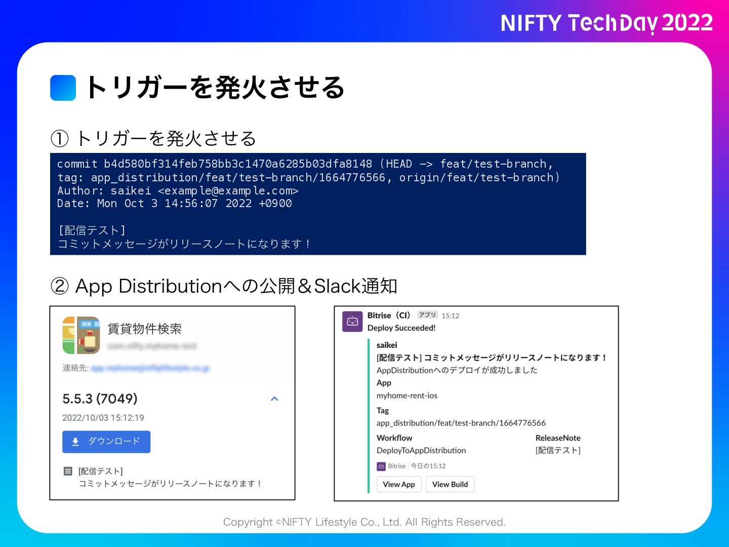Image resolution: width=729 pixels, height=547 pixels.
Task: Click the 今日の15:12 footer timestamp
Action: coord(428,466)
